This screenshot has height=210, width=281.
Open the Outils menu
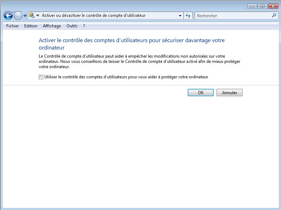pos(72,26)
